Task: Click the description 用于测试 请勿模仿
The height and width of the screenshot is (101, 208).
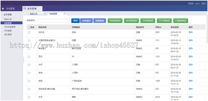Action: click(80, 89)
